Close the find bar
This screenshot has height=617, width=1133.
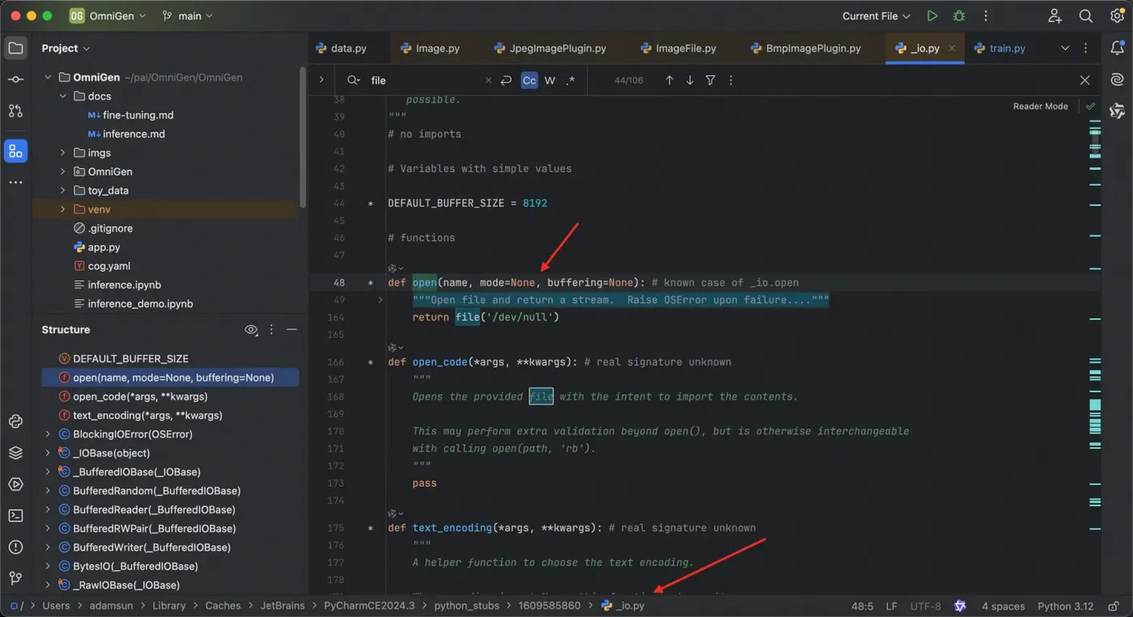tap(1085, 80)
